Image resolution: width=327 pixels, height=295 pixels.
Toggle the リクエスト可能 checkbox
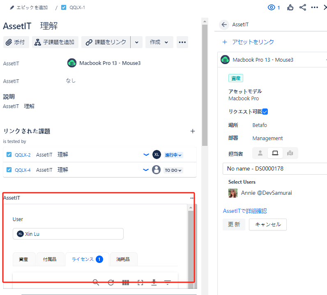coord(265,111)
